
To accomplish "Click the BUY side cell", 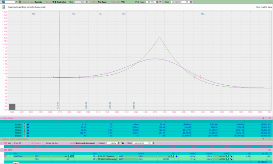I will click(x=43, y=156).
